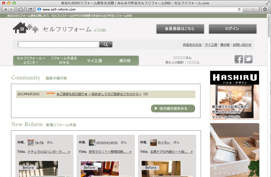Select the マイ工房 navigation tab
Image resolution: width=271 pixels, height=177 pixels.
pyautogui.click(x=95, y=61)
